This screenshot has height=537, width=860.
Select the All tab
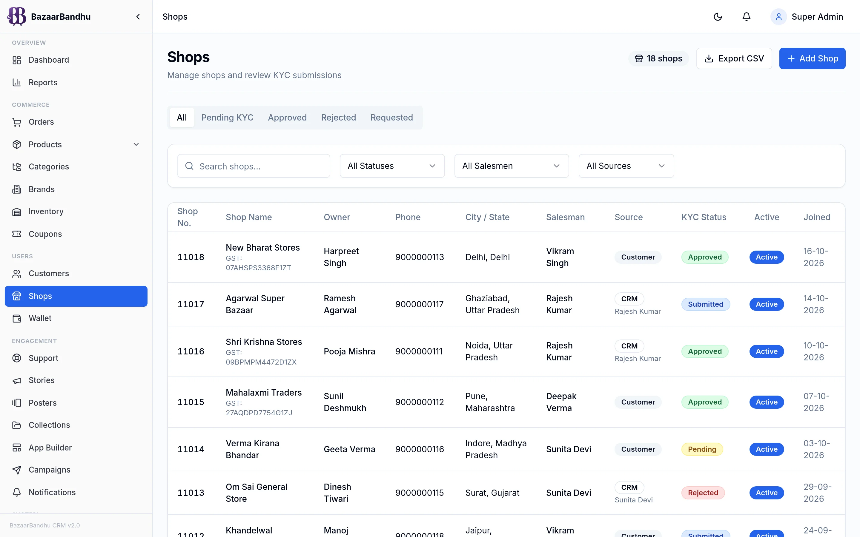182,118
